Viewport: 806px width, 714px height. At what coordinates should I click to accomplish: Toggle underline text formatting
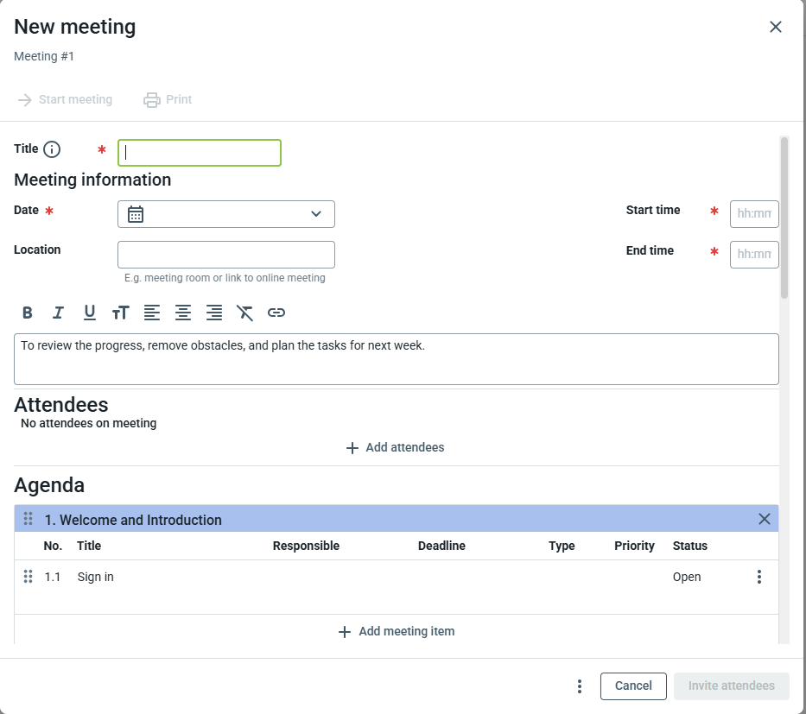tap(90, 313)
